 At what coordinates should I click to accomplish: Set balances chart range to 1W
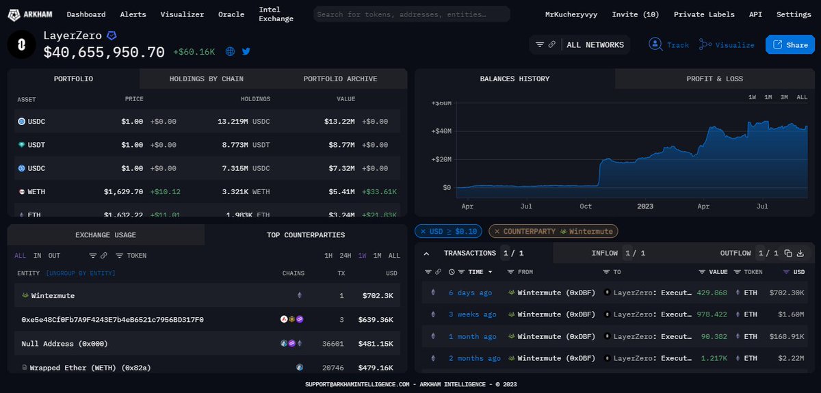[752, 98]
